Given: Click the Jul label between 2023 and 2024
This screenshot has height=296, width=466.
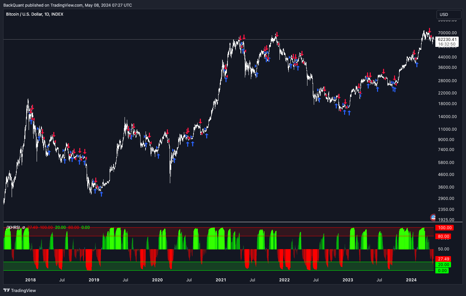Looking at the screenshot, I should click(x=379, y=280).
